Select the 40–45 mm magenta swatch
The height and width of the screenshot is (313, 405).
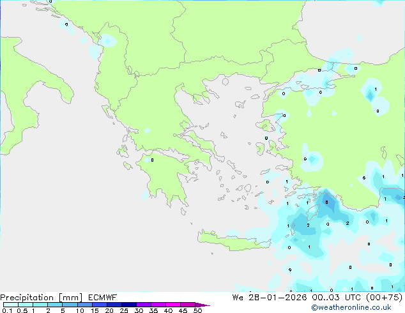[x=173, y=305]
